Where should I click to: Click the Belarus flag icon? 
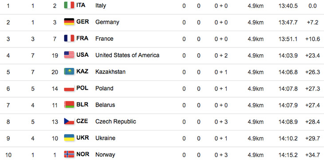pyautogui.click(x=69, y=105)
